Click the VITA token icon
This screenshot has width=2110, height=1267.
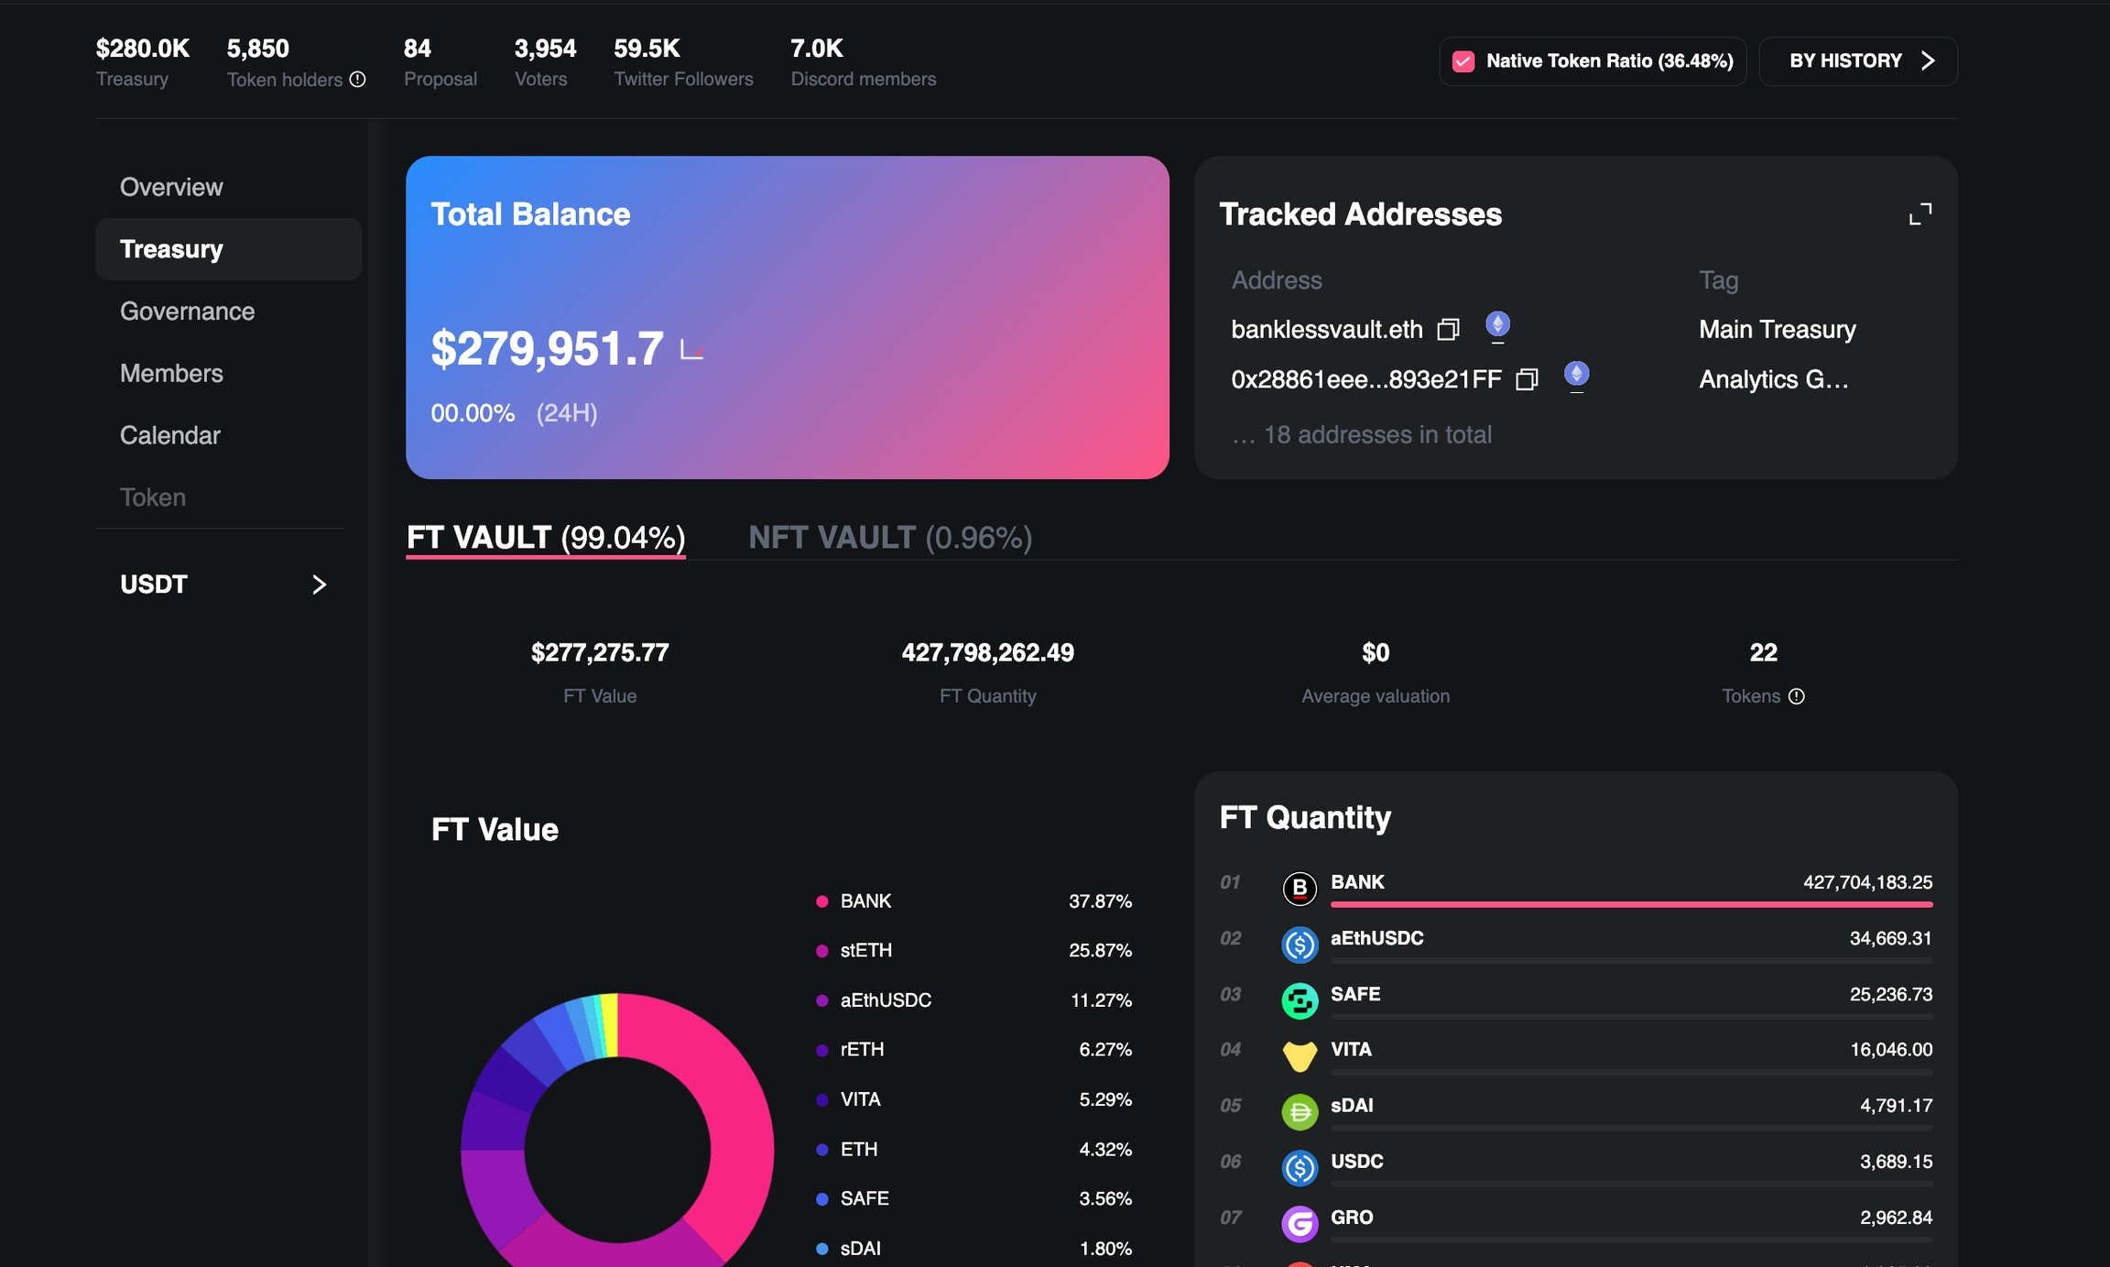1299,1055
